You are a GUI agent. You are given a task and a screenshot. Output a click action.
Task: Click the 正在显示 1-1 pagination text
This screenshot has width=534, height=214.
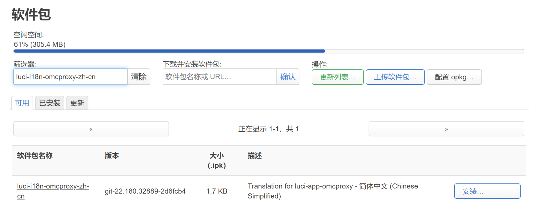(268, 129)
